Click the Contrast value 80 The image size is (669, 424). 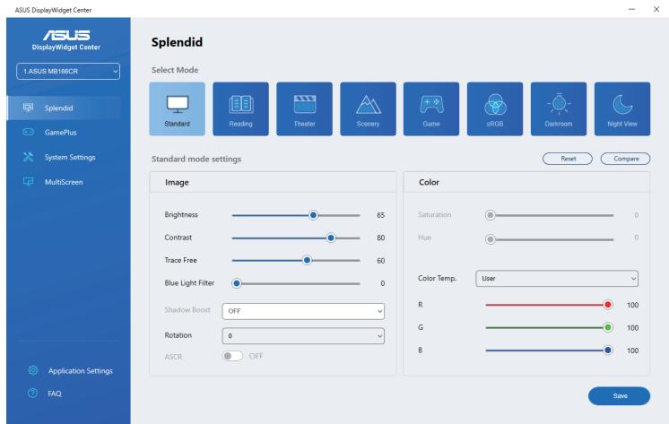[x=380, y=238]
